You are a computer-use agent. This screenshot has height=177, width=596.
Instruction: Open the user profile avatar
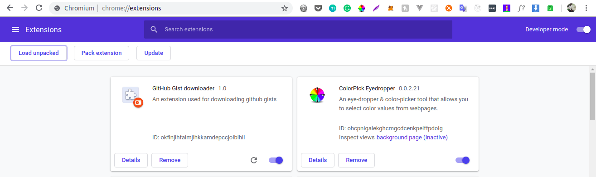tap(572, 8)
